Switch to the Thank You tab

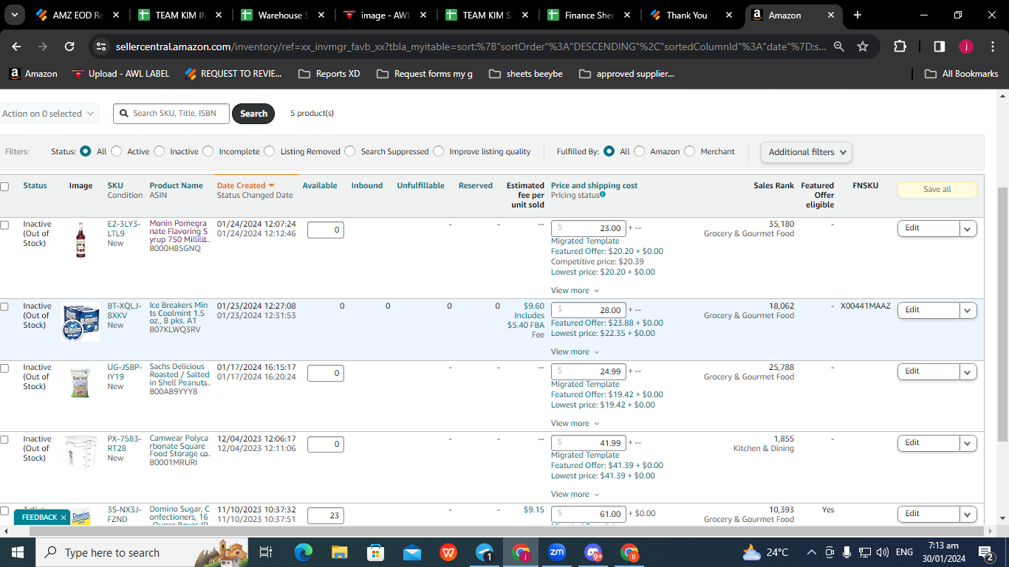[x=691, y=15]
